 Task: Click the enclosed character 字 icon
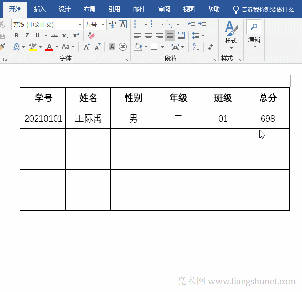(x=123, y=47)
